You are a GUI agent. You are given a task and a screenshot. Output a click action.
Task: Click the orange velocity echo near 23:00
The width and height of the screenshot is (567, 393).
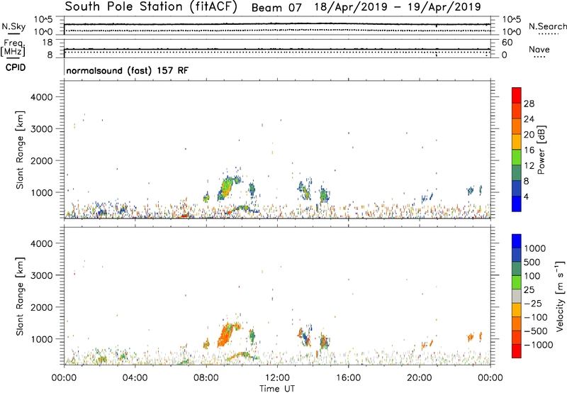point(471,338)
